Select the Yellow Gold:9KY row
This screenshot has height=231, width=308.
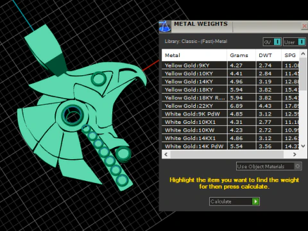(230, 65)
